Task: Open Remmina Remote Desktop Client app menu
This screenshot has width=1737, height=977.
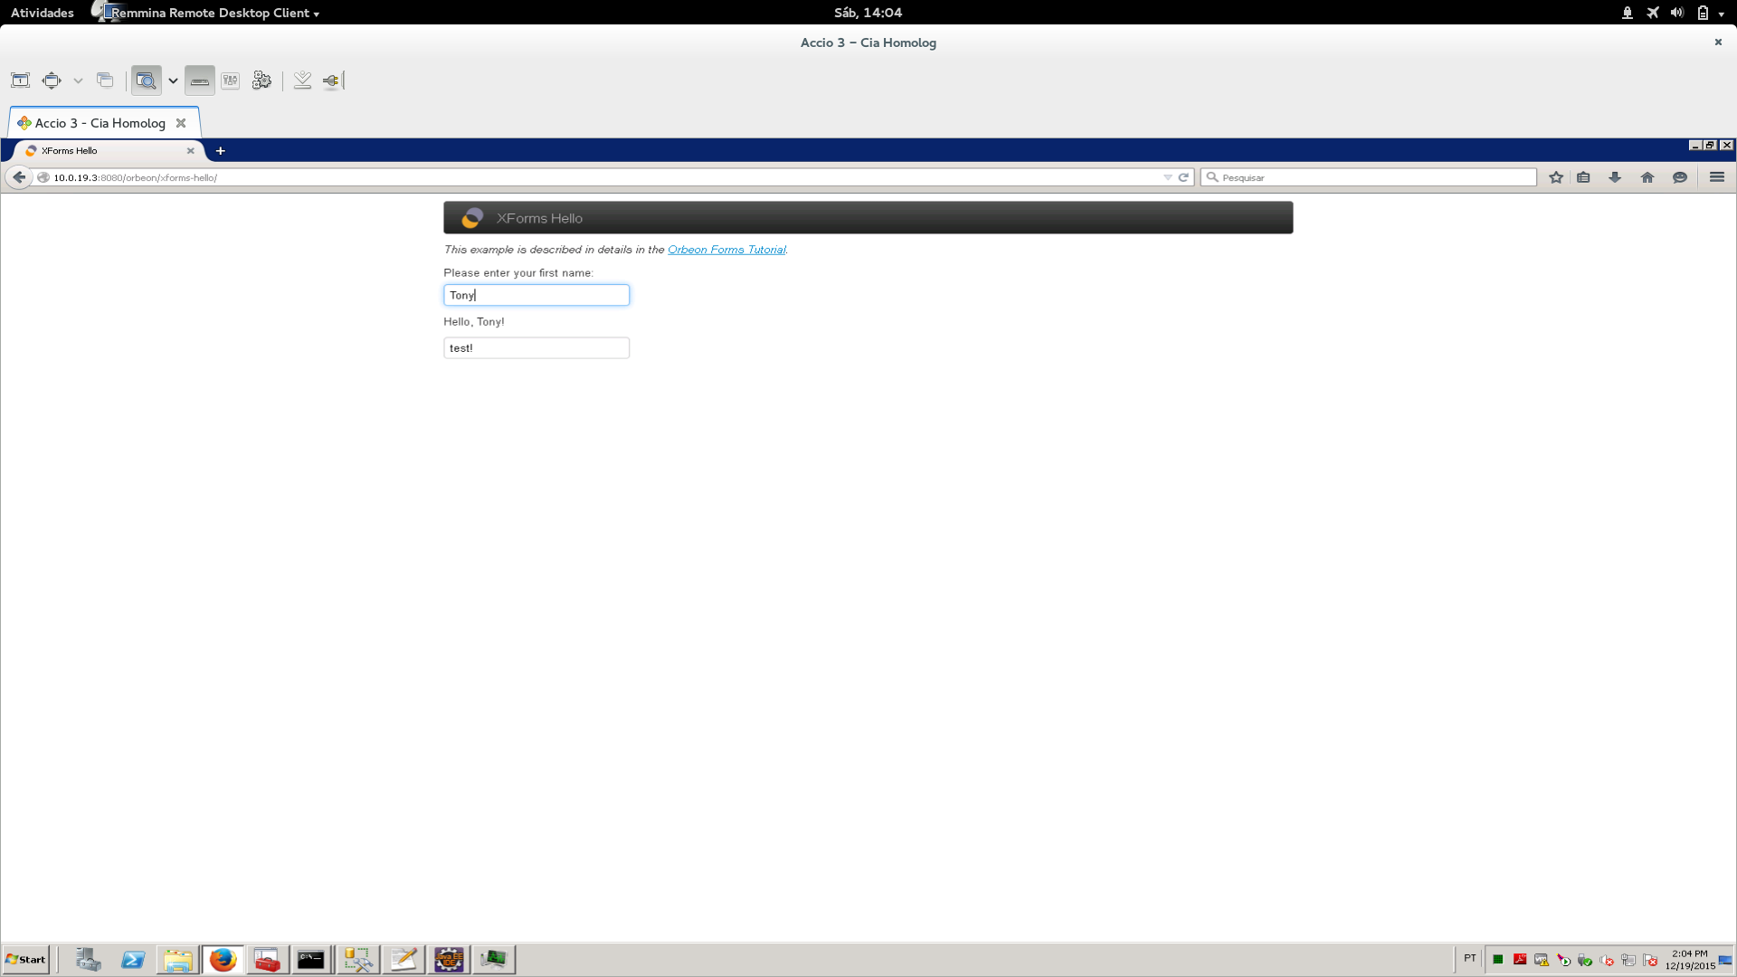Action: (214, 13)
